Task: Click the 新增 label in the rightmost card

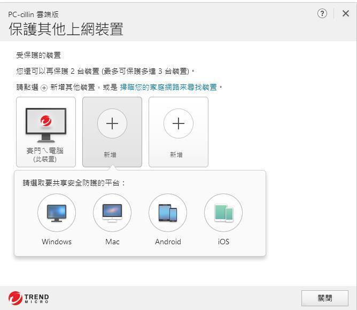Action: point(176,155)
